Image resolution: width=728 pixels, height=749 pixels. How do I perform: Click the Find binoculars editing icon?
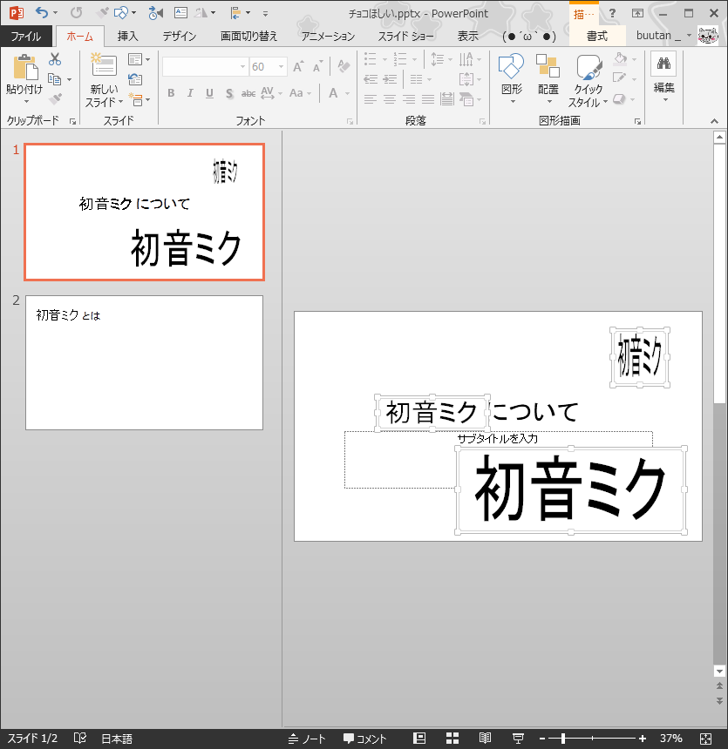tap(663, 63)
